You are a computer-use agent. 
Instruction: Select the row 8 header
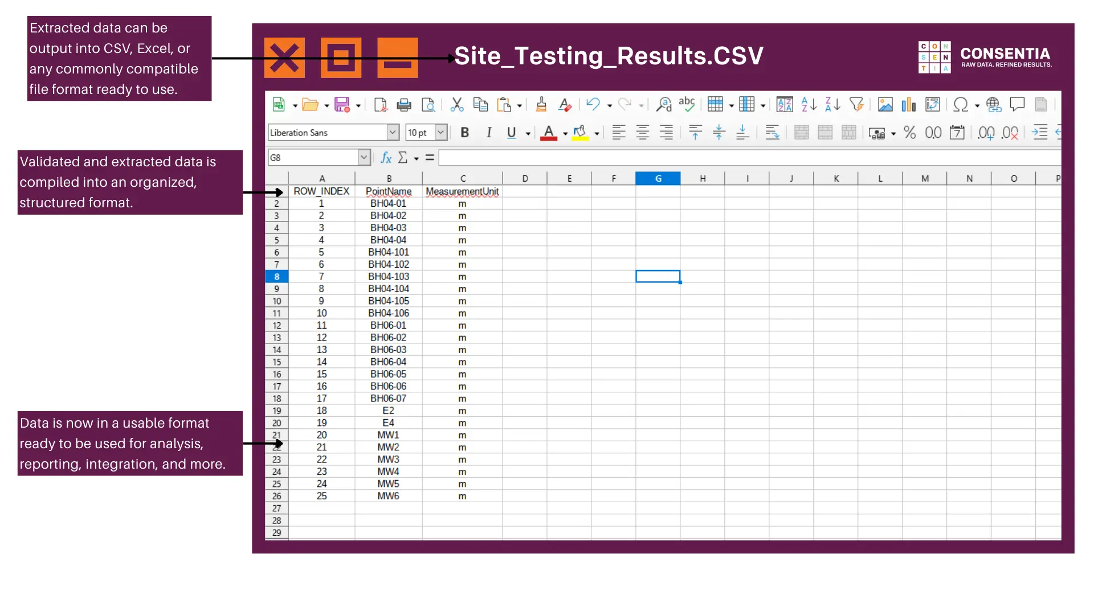277,277
